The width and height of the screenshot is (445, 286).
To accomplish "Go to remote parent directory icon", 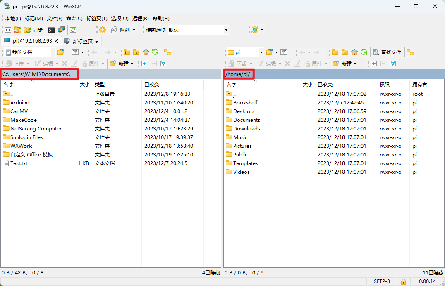I will 335,52.
